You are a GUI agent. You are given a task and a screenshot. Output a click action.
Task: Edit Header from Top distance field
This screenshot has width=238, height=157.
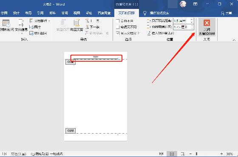click(181, 21)
